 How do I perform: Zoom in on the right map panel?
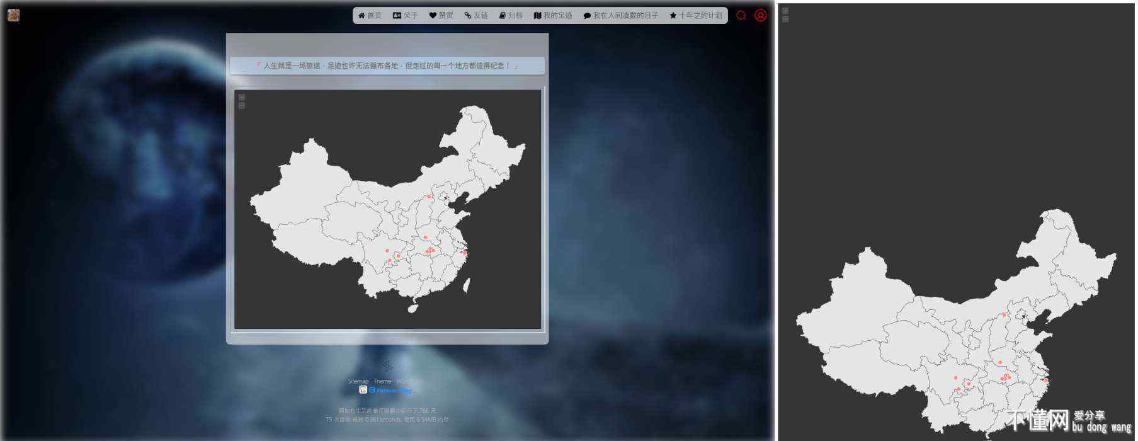pyautogui.click(x=785, y=11)
